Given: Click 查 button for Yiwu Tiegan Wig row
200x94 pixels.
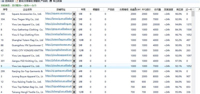Looking at the screenshot, I should click(x=74, y=19).
